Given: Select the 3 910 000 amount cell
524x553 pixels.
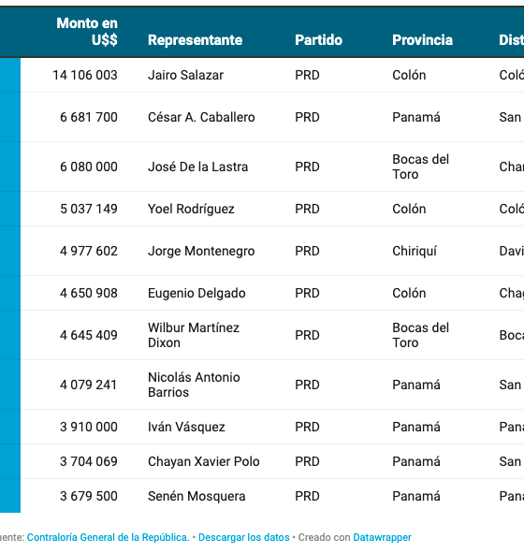Looking at the screenshot, I should (x=89, y=427).
